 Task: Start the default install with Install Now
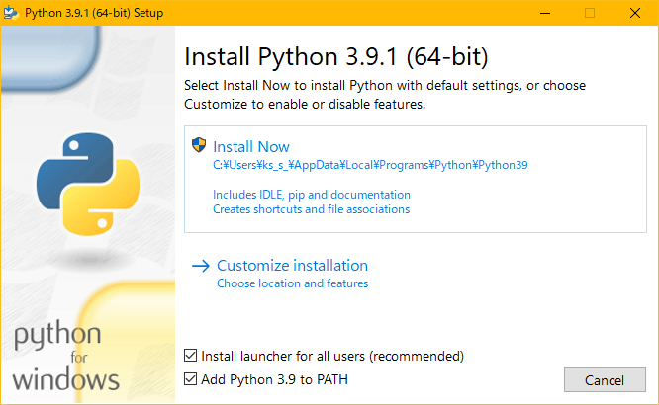click(251, 147)
